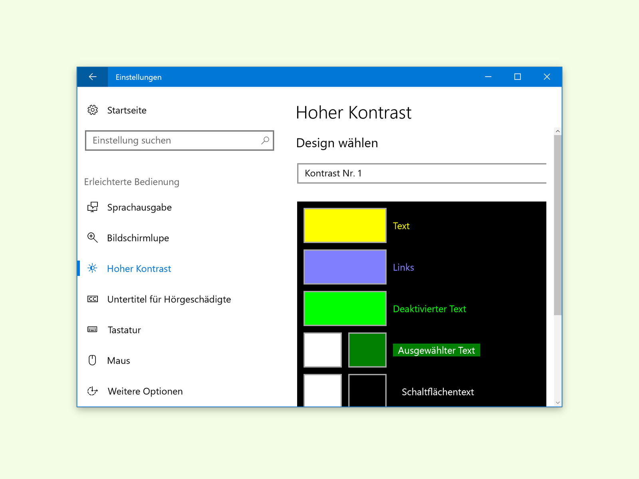
Task: Click the Tastatur keyboard icon
Action: [92, 330]
